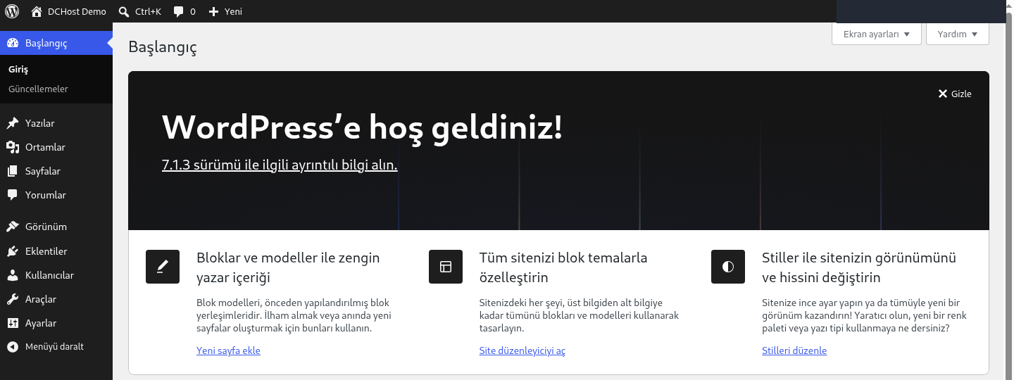This screenshot has width=1014, height=380.
Task: Open the Görünüm menu
Action: (x=56, y=227)
